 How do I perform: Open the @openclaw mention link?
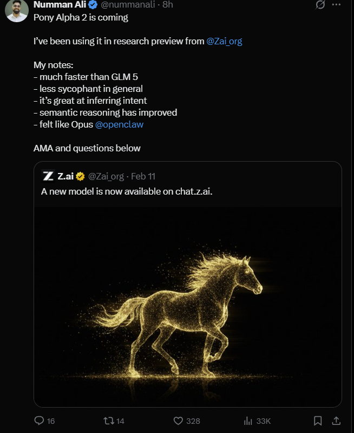tap(119, 124)
